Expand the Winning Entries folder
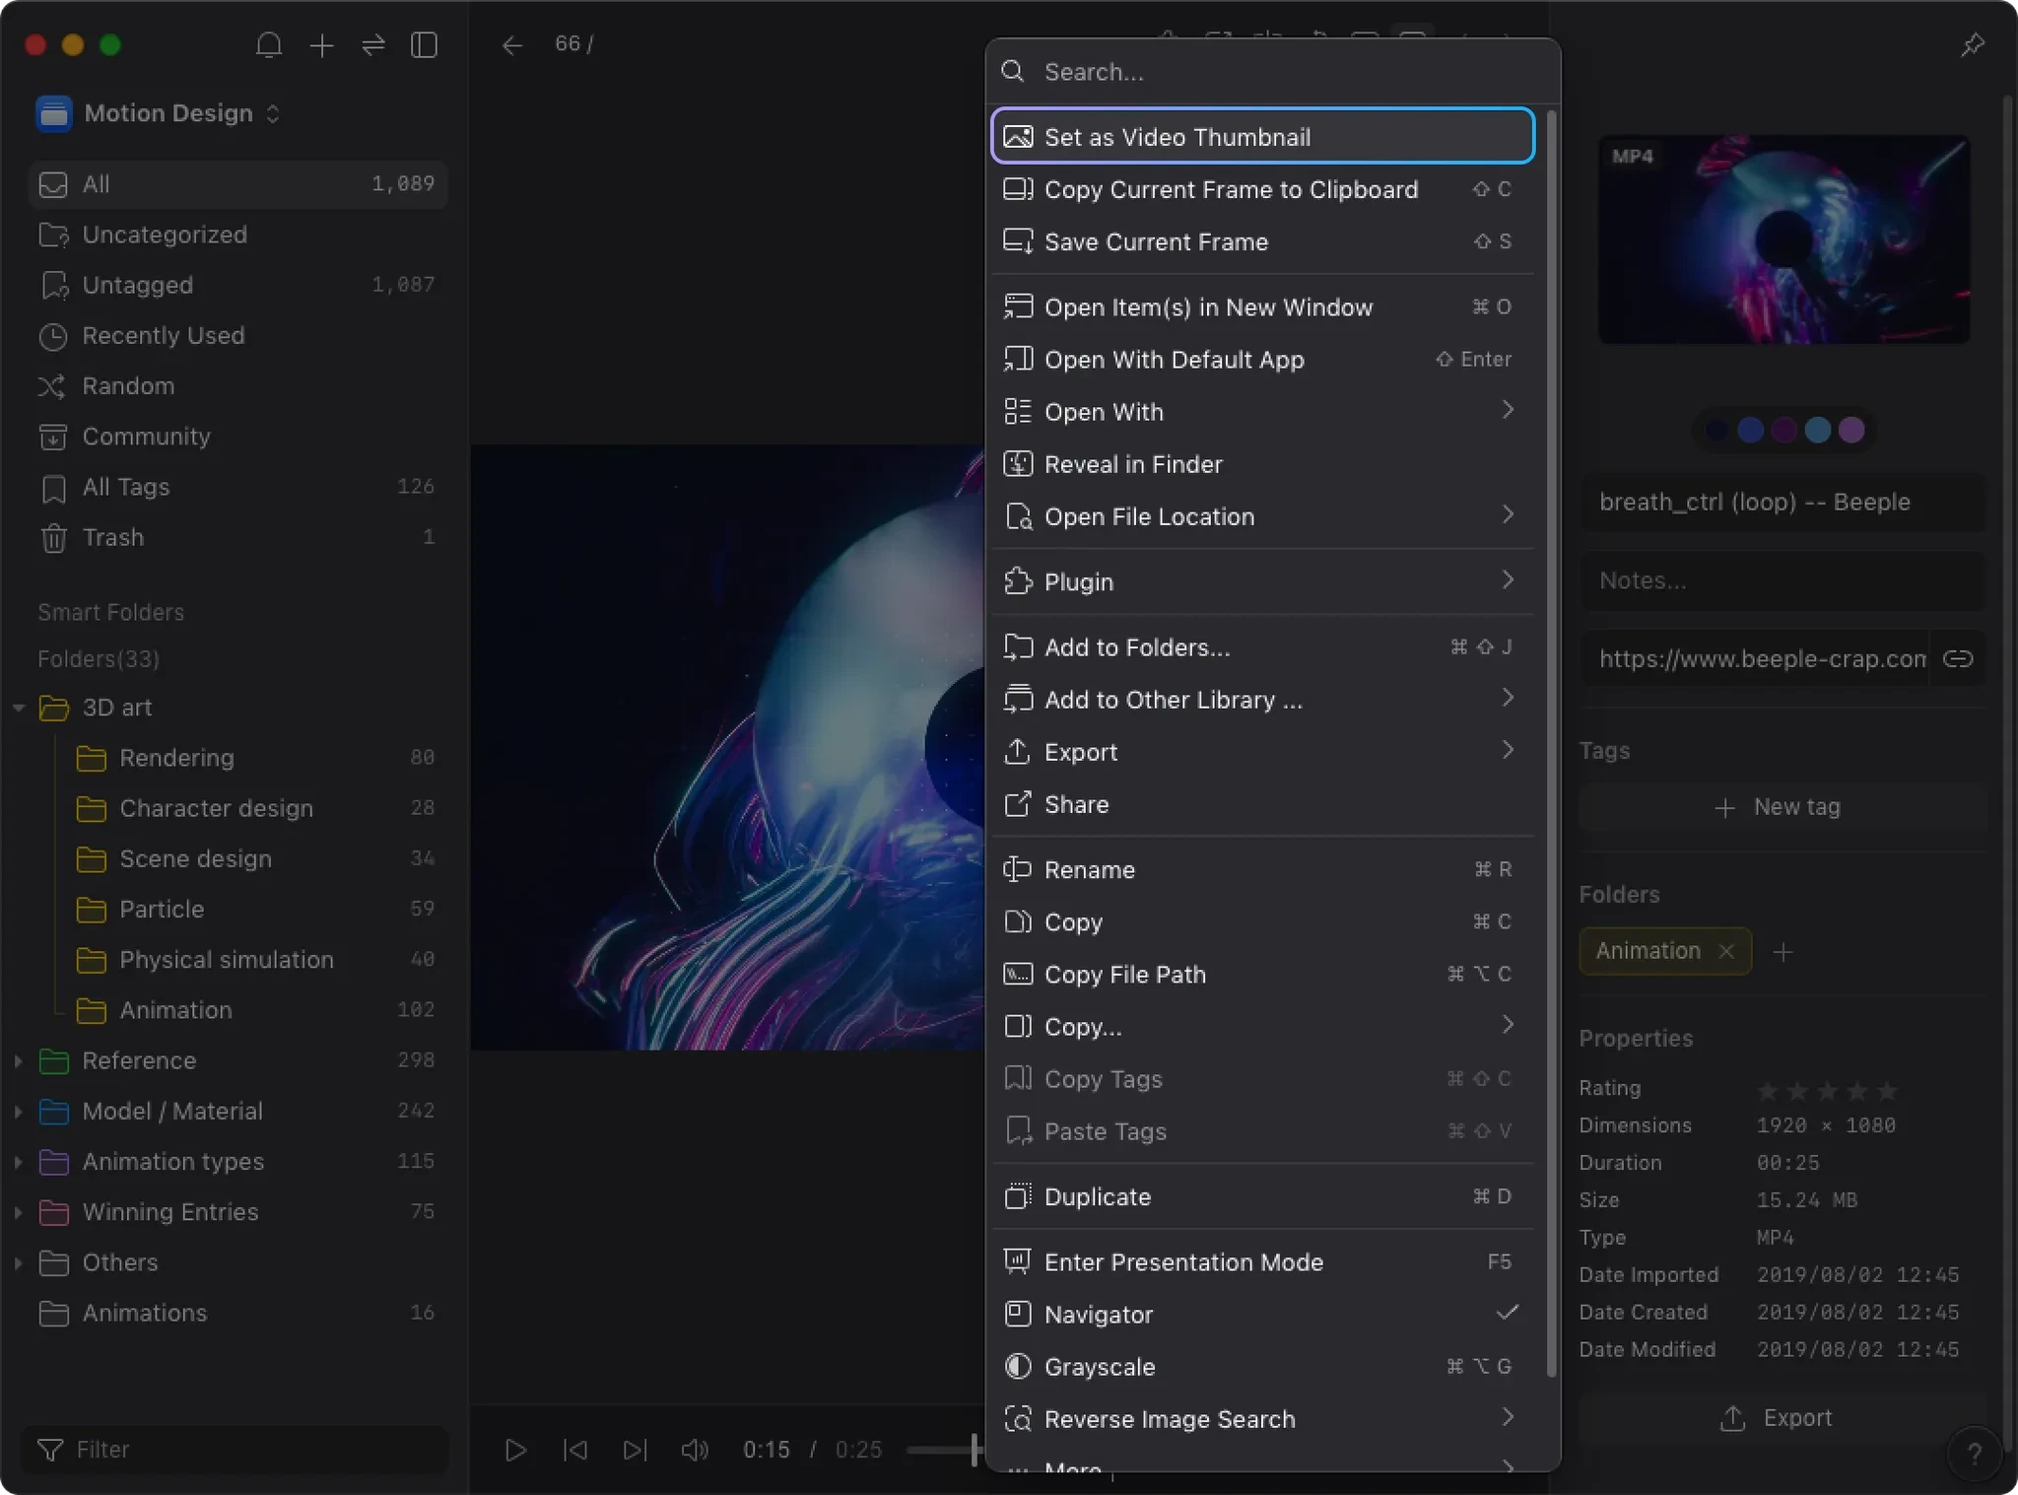Viewport: 2018px width, 1495px height. click(x=19, y=1211)
